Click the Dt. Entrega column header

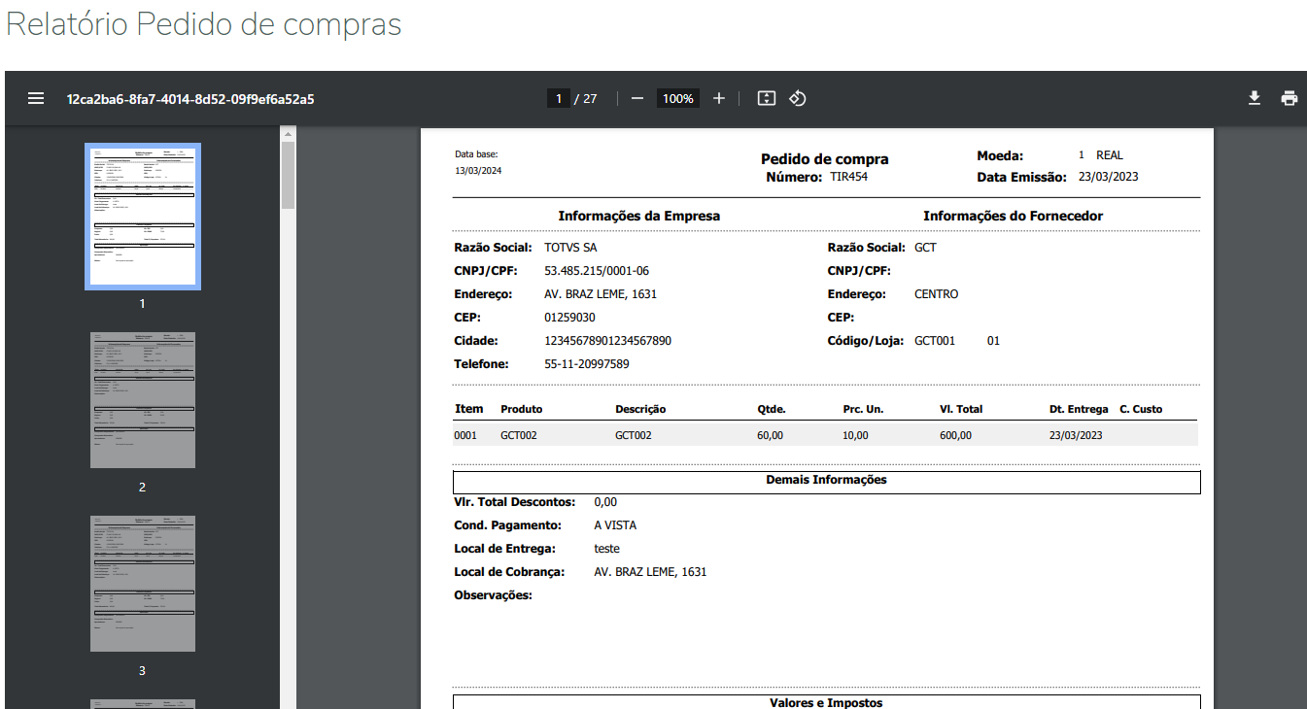pyautogui.click(x=1079, y=409)
